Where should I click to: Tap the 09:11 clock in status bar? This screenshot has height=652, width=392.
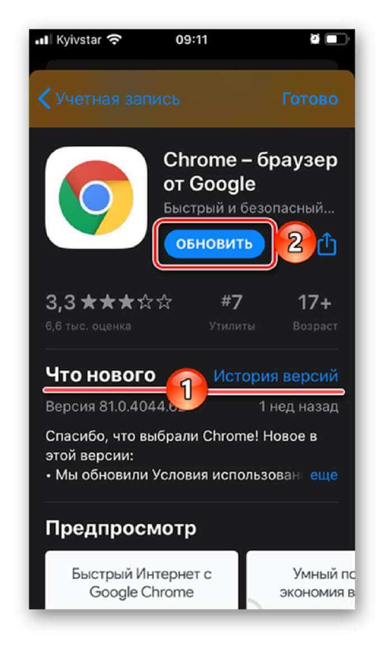(x=192, y=40)
